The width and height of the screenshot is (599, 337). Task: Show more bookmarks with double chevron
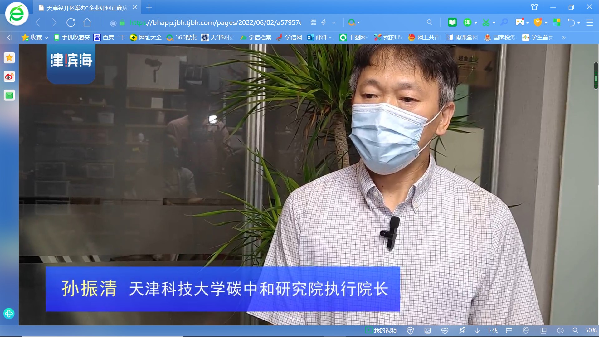click(x=564, y=38)
